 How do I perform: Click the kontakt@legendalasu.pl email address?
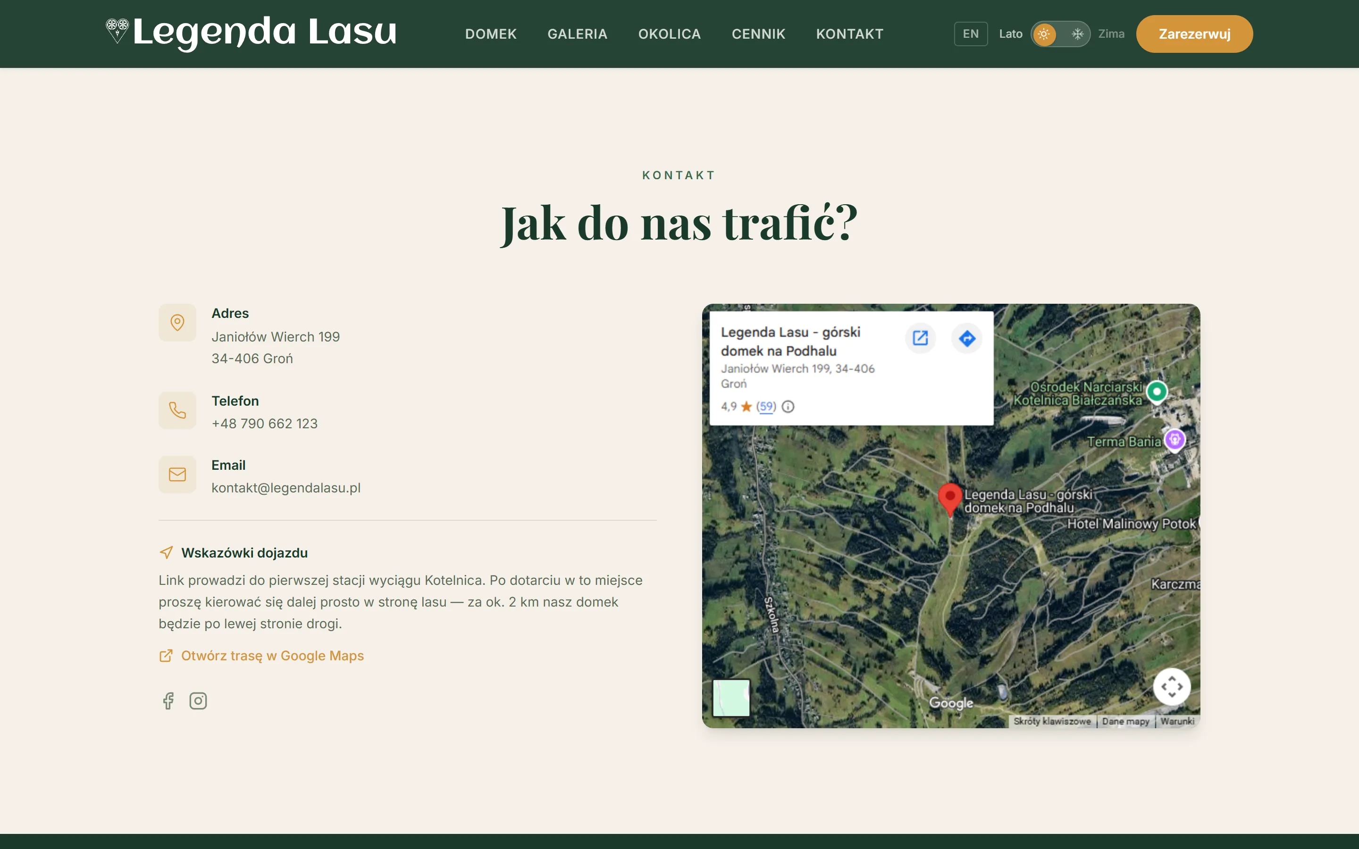tap(286, 487)
